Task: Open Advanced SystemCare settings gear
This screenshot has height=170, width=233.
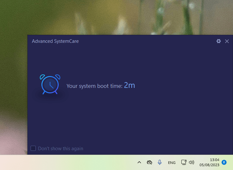Action: pos(218,41)
